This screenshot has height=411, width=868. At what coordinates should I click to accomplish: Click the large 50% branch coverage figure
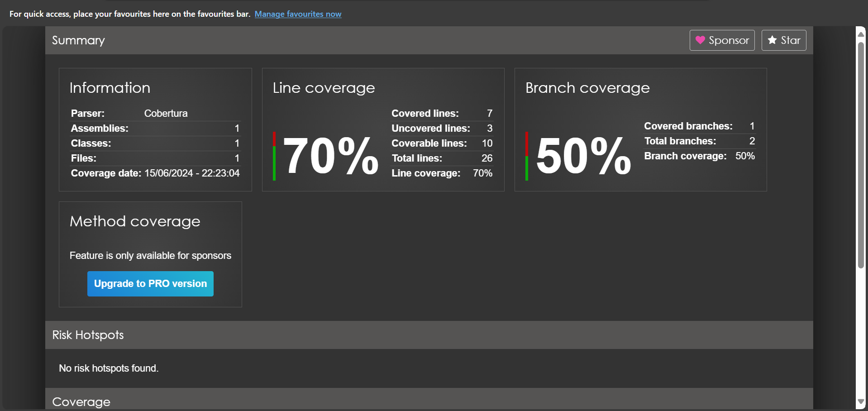tap(582, 156)
